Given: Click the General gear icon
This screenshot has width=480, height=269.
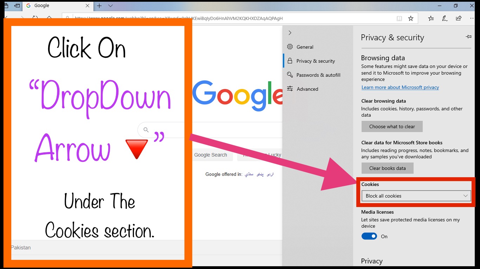Looking at the screenshot, I should click(x=290, y=47).
